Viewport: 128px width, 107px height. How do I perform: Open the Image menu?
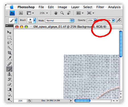pos(62,7)
